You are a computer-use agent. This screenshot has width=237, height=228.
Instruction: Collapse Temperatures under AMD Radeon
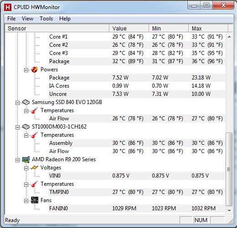[26, 184]
